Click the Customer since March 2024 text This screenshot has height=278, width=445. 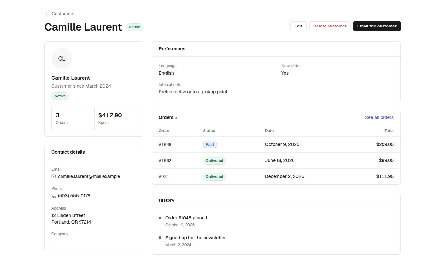(x=81, y=86)
